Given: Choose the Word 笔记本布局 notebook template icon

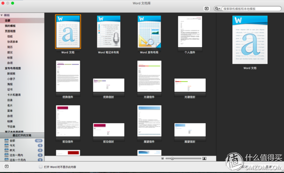Looking at the screenshot, I should [108, 32].
